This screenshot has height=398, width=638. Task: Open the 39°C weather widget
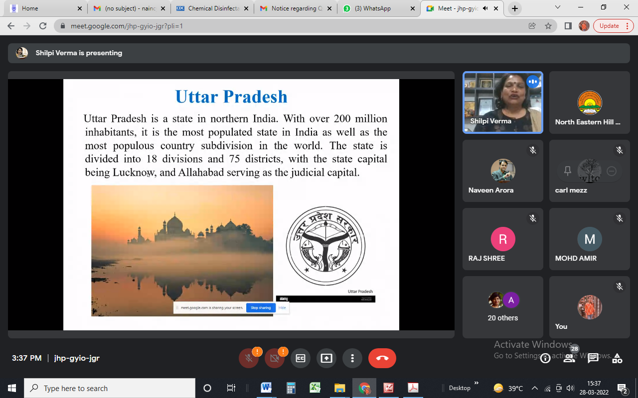508,388
